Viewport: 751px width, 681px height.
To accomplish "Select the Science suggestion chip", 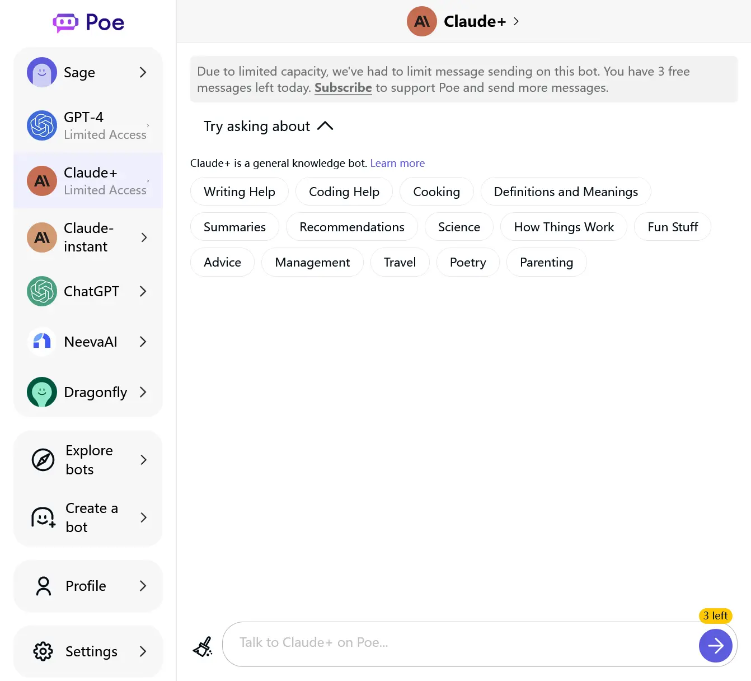I will tap(459, 227).
